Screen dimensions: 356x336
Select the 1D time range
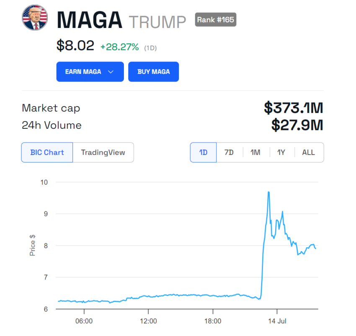[203, 152]
